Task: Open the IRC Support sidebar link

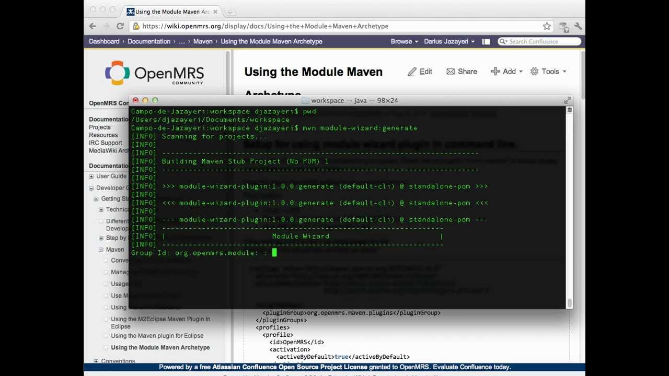Action: click(x=105, y=143)
